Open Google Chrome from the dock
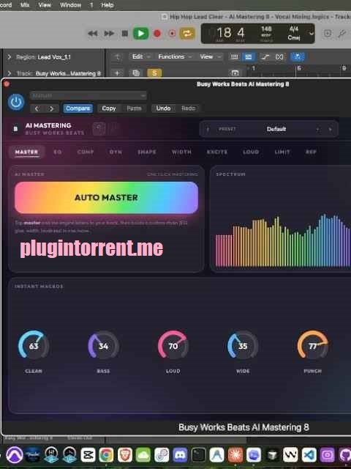 point(106,455)
